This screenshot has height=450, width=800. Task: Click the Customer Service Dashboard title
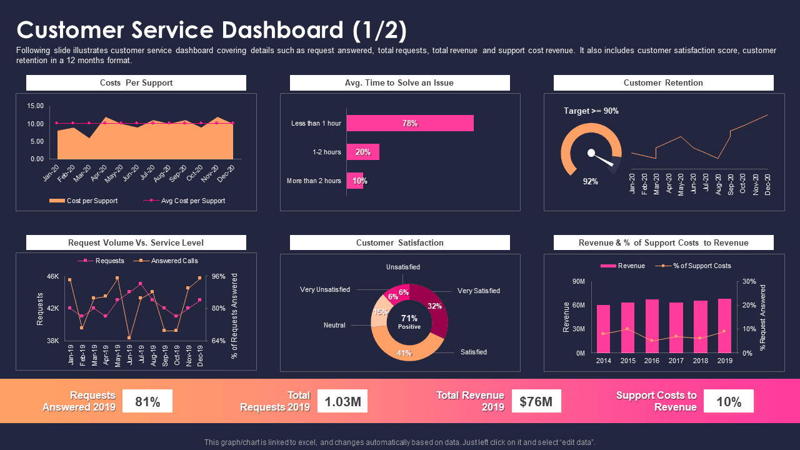(x=212, y=29)
